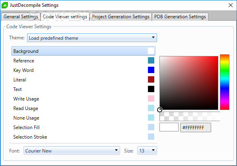Select the Literal list item
Image resolution: width=237 pixels, height=166 pixels.
(x=83, y=79)
